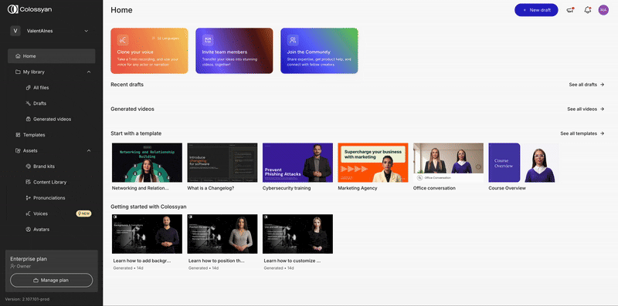
Task: Click the Owner role icon under Enterprise plan
Action: (x=13, y=266)
